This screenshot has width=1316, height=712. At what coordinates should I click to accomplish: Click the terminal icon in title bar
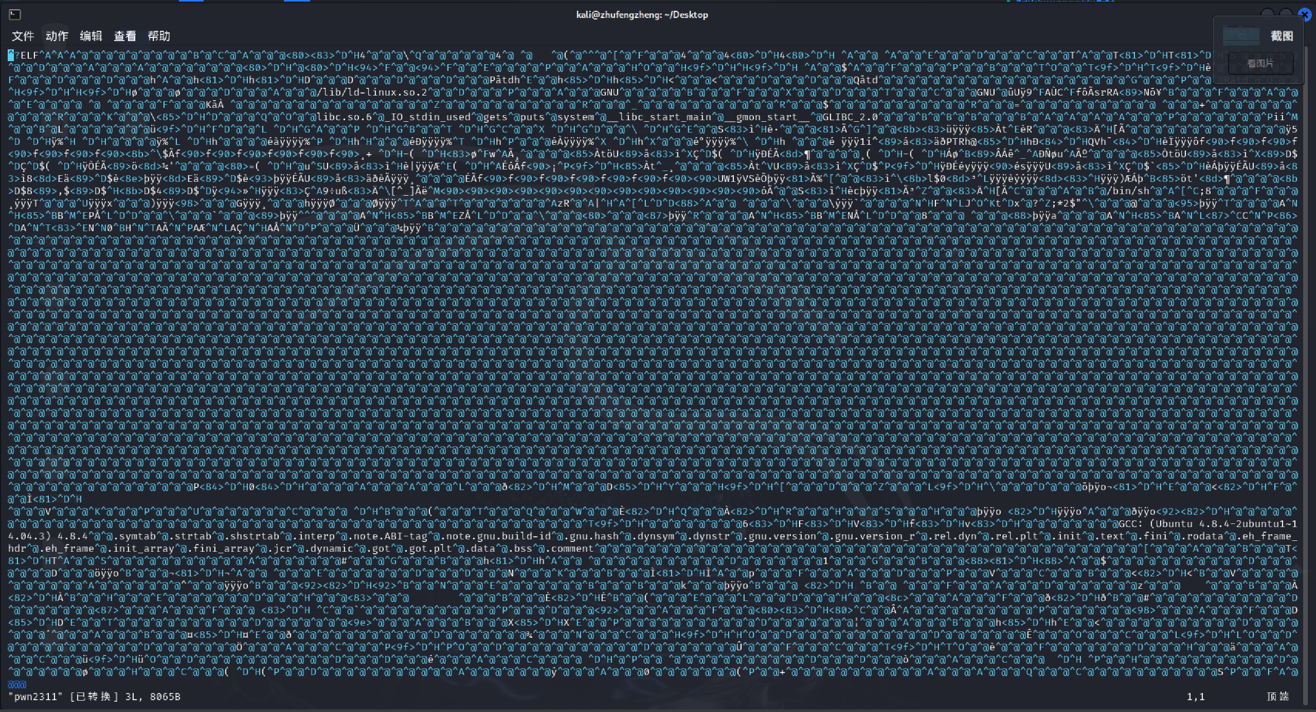point(15,15)
